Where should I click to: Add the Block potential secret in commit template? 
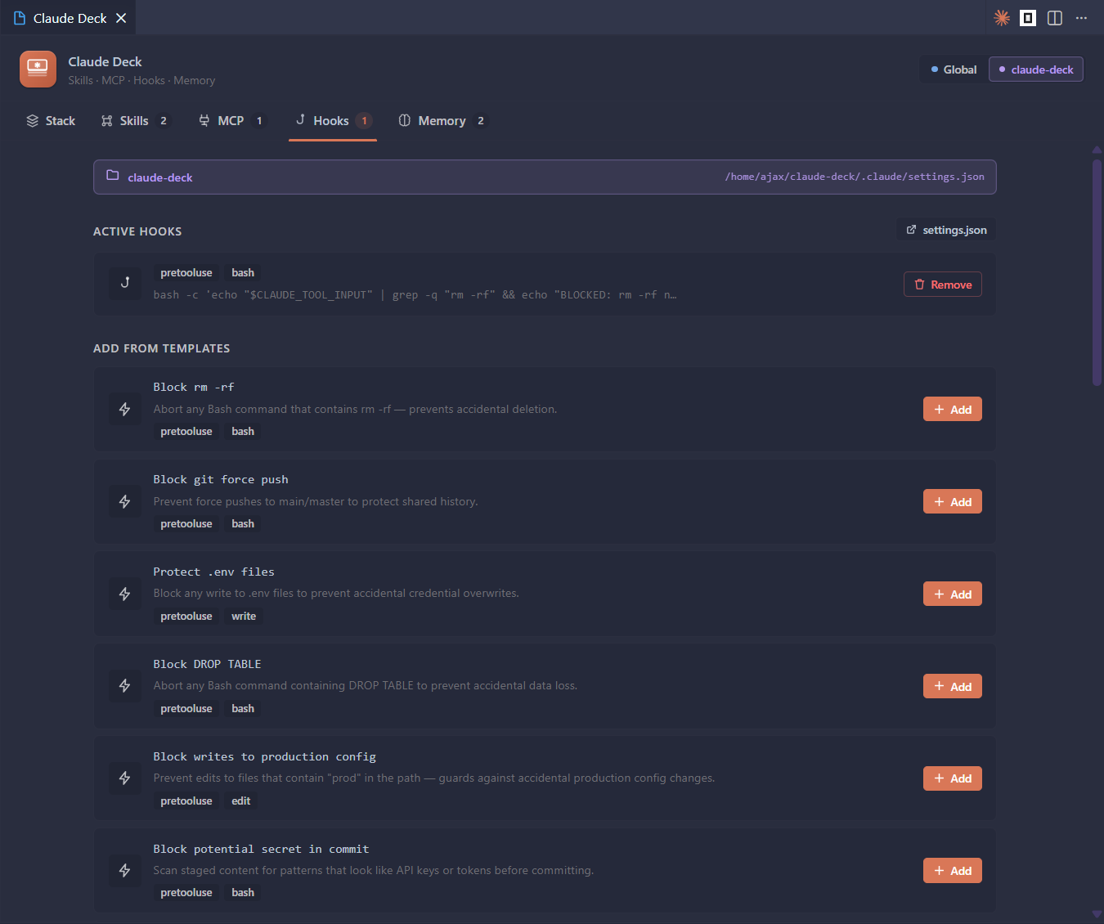tap(953, 871)
